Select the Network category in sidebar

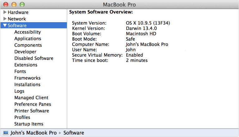click(17, 19)
